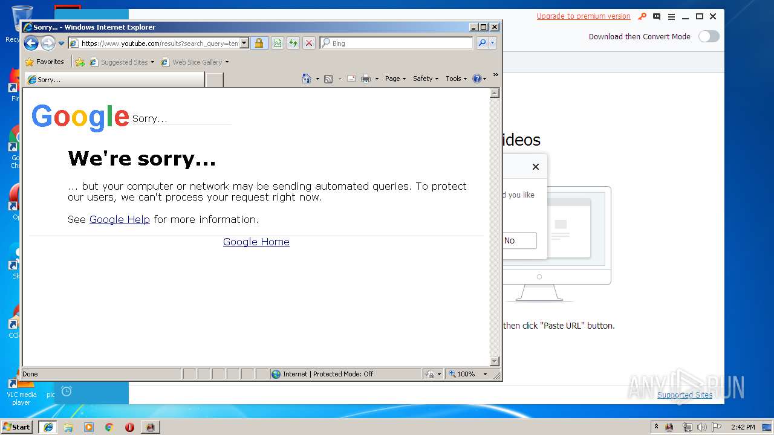Select the 'Sorry...' browser tab
This screenshot has width=774, height=435.
(114, 79)
